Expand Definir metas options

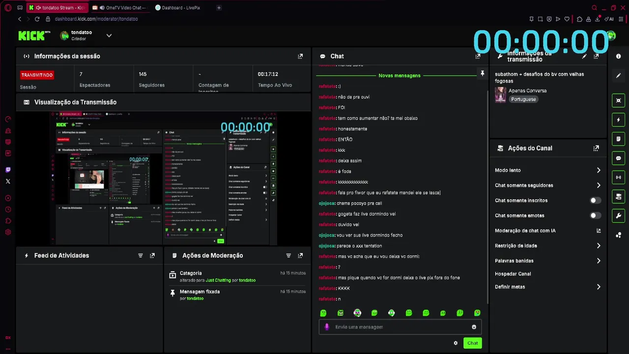click(x=598, y=287)
